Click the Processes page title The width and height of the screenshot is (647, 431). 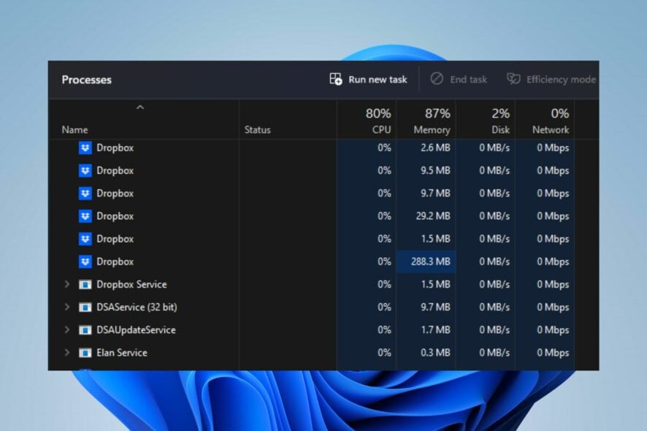point(87,80)
